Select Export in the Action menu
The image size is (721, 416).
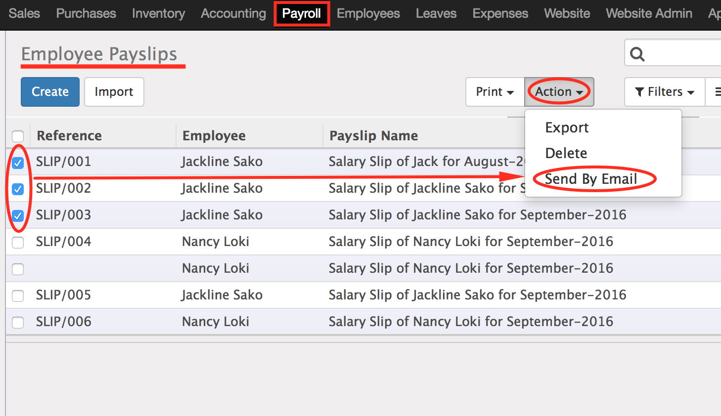(567, 127)
